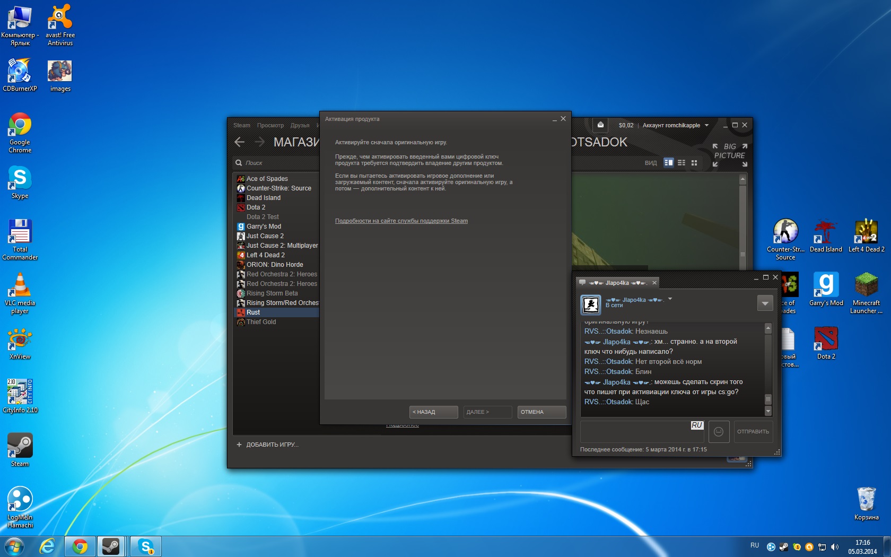891x557 pixels.
Task: Open VLC media player desktop shortcut
Action: 20,293
